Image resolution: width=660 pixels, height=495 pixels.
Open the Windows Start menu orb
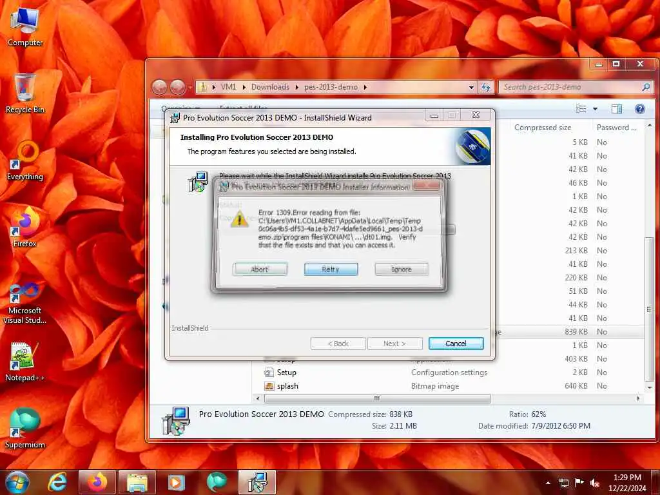tap(17, 482)
